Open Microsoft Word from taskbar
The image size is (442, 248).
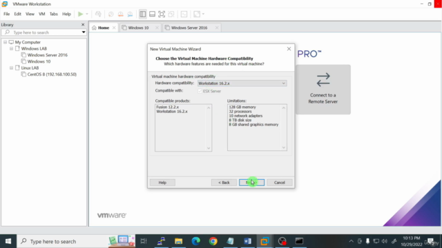click(247, 241)
